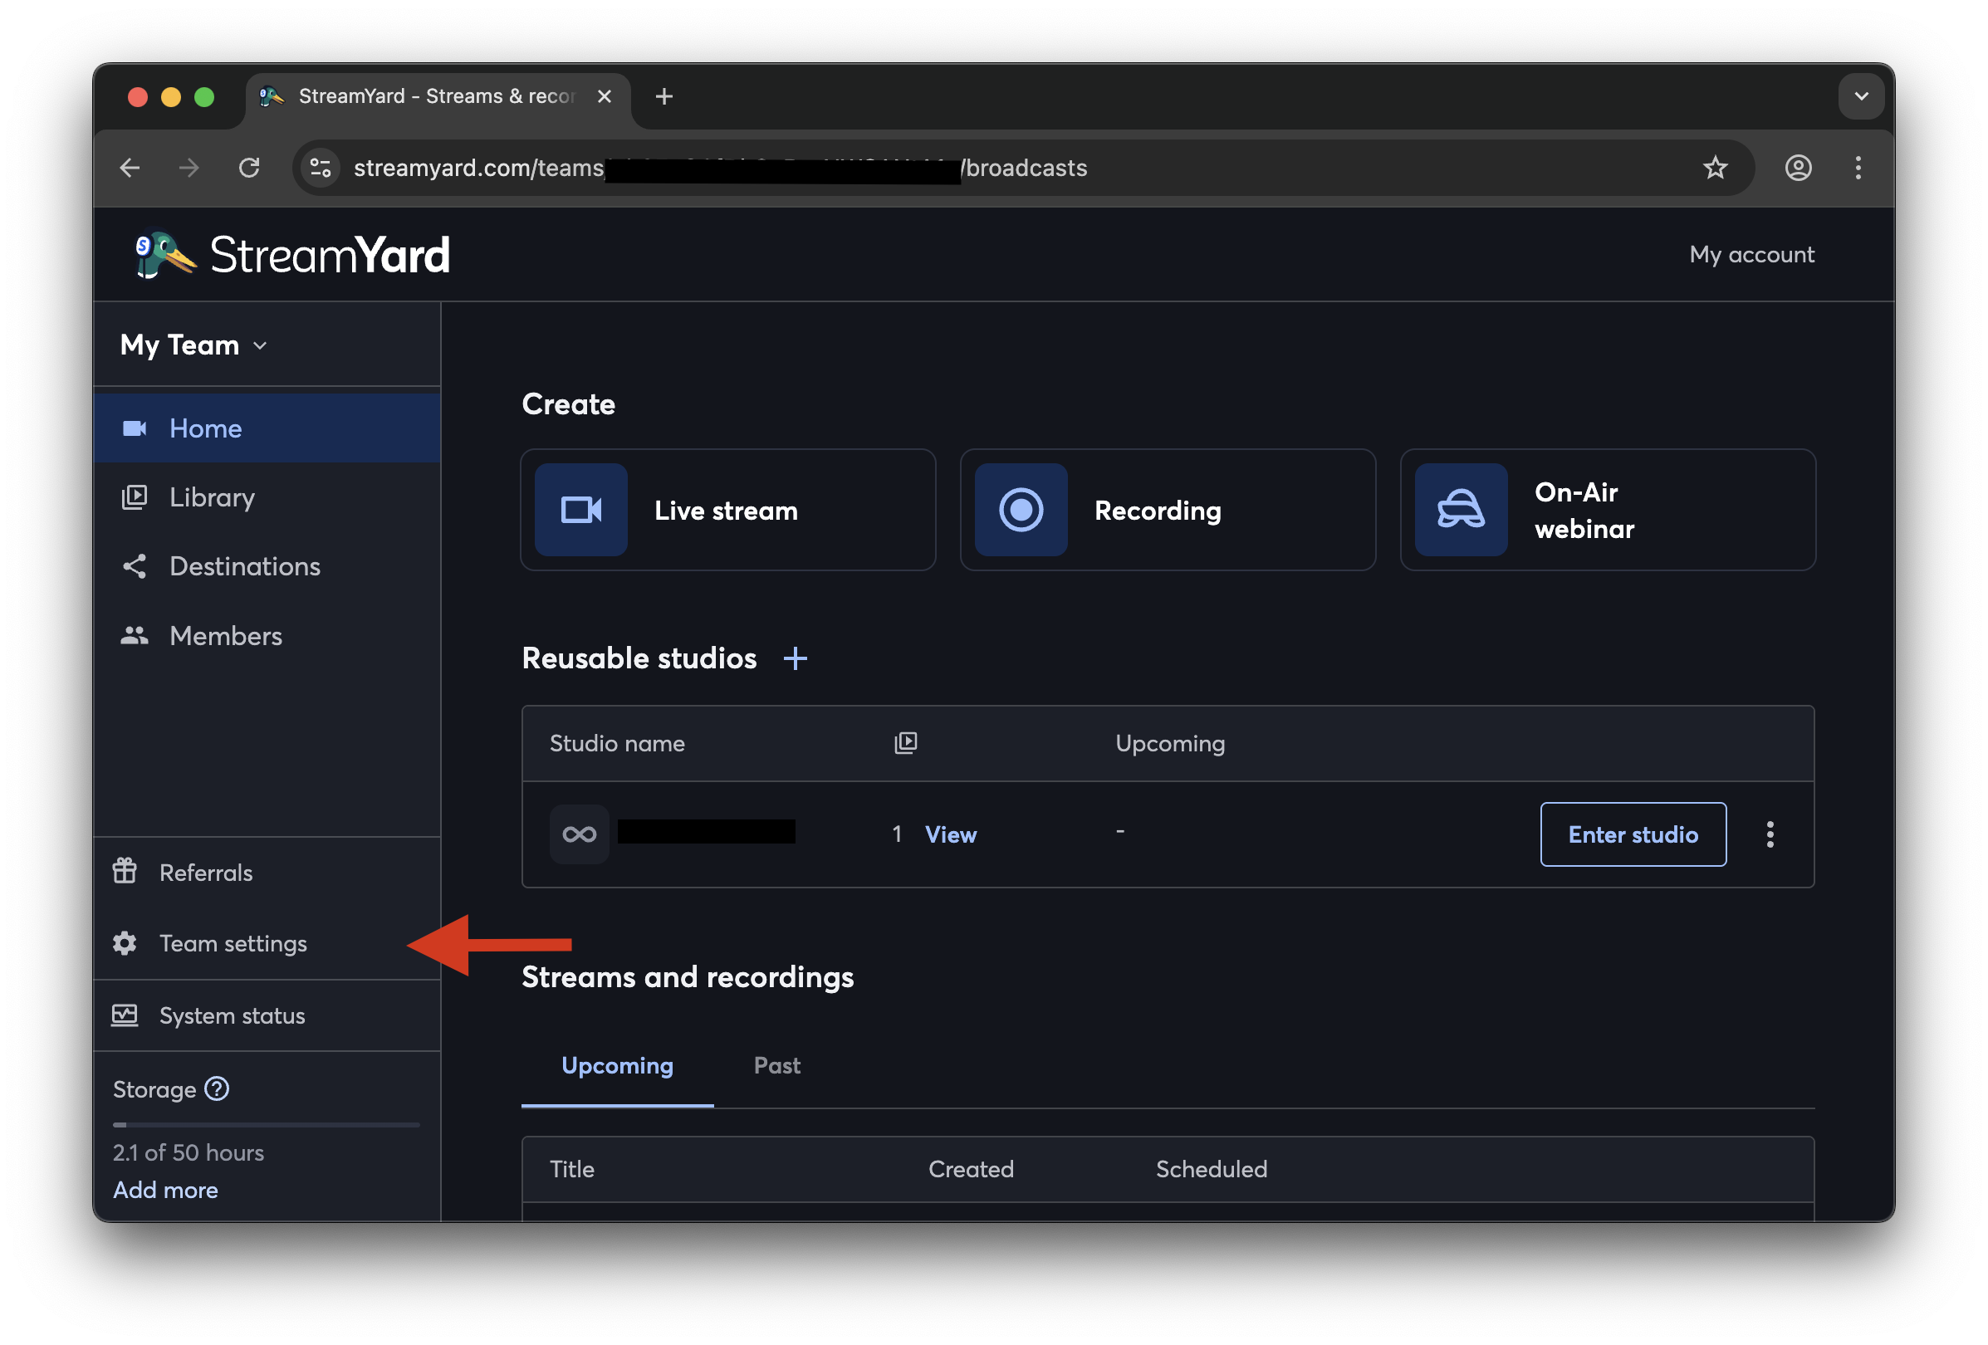
Task: Reload the page
Action: click(249, 168)
